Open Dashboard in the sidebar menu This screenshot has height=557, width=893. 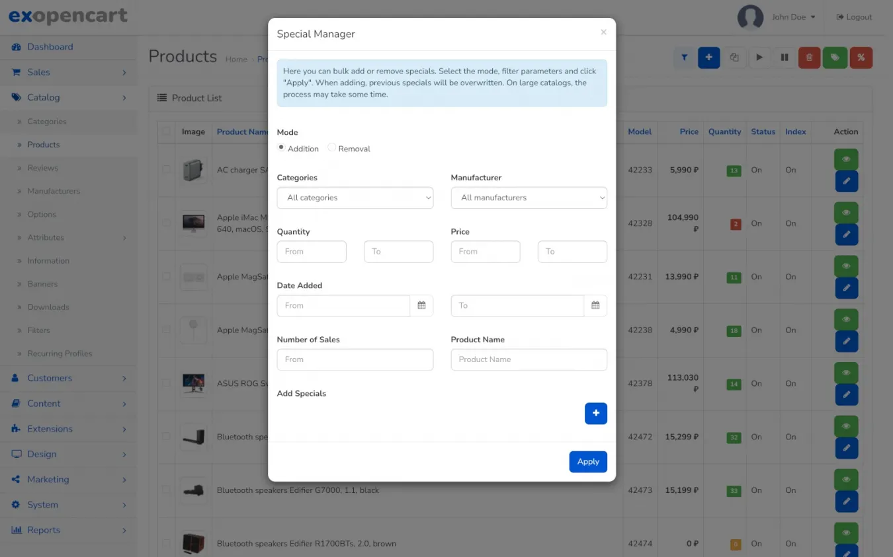coord(50,47)
